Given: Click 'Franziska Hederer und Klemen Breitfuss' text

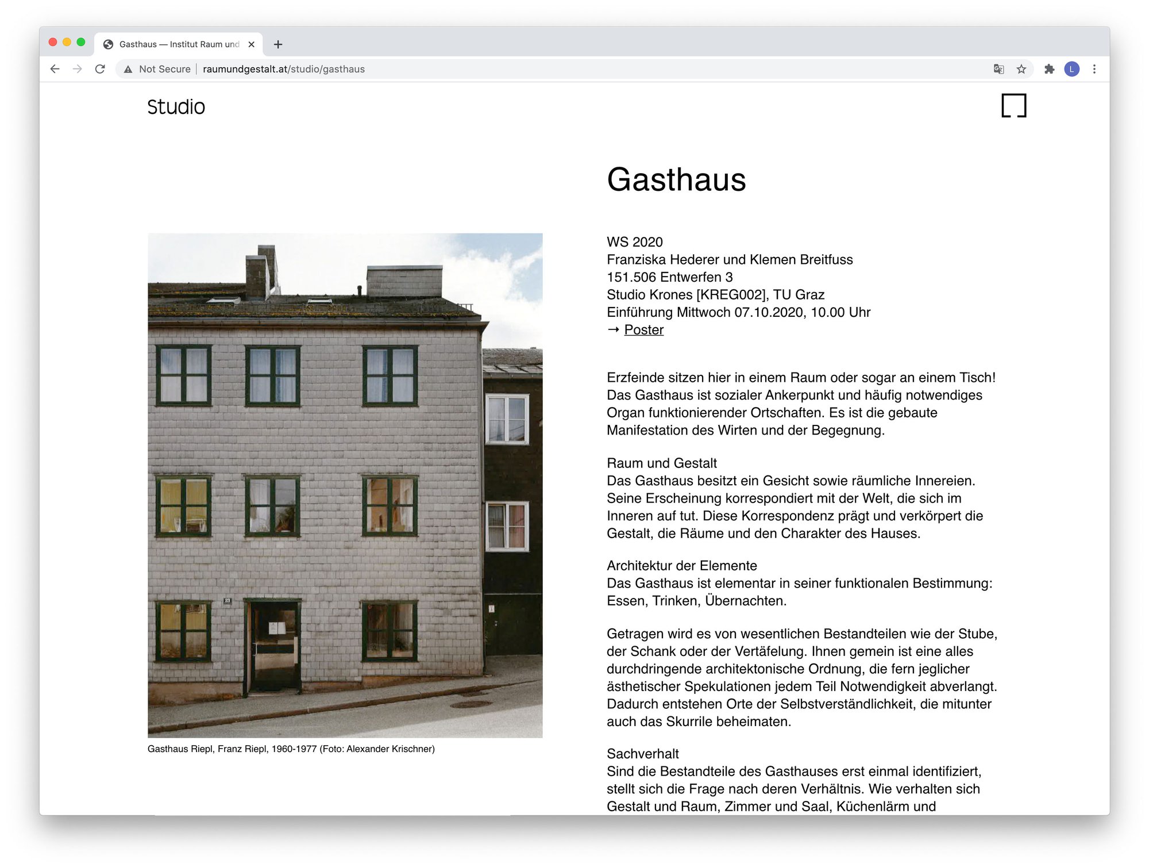Looking at the screenshot, I should [x=730, y=260].
